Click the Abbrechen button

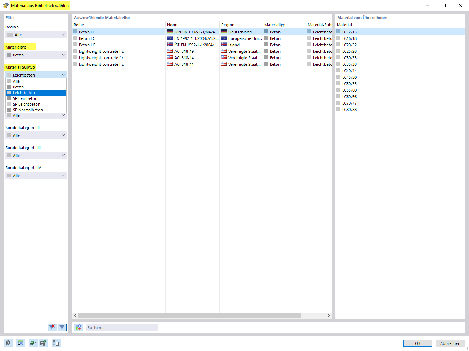click(x=450, y=343)
